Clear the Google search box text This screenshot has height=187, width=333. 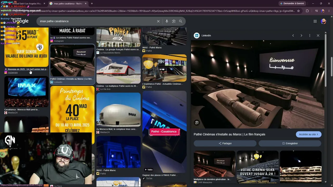click(158, 21)
